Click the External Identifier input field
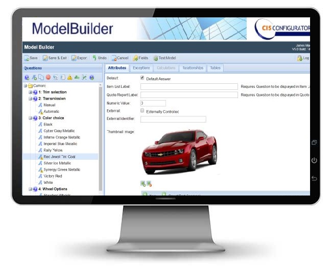The height and width of the screenshot is (268, 331). coord(173,119)
